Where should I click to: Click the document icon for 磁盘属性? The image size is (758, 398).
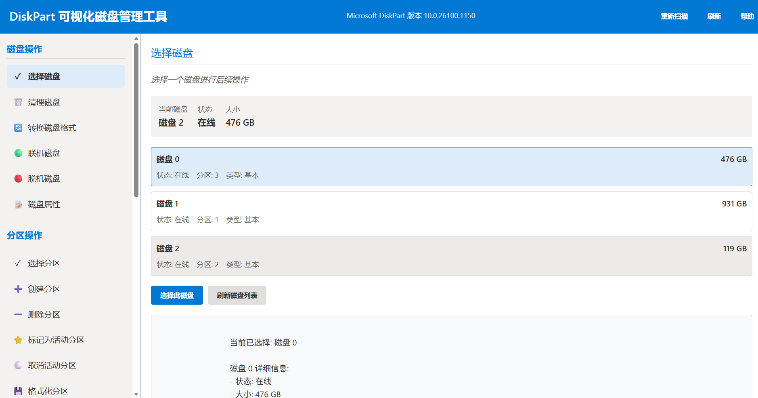click(x=18, y=204)
